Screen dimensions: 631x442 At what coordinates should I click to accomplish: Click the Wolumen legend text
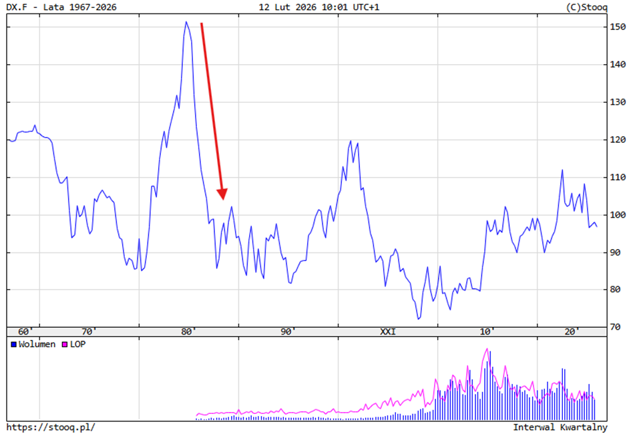click(x=37, y=345)
